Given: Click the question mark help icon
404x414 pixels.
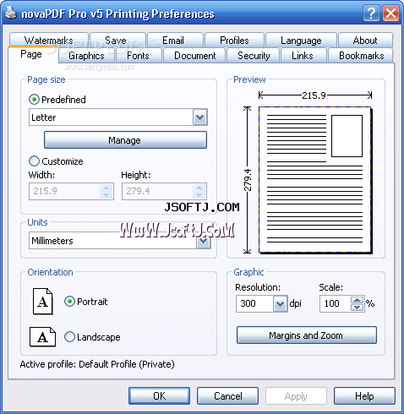Looking at the screenshot, I should (x=371, y=13).
